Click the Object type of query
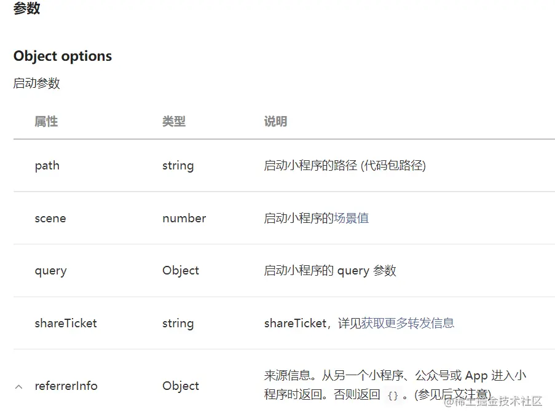The image size is (555, 420). tap(181, 271)
